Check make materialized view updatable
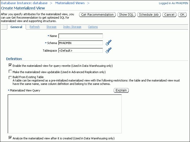Viewport: 190px width, 142px height. point(10,72)
